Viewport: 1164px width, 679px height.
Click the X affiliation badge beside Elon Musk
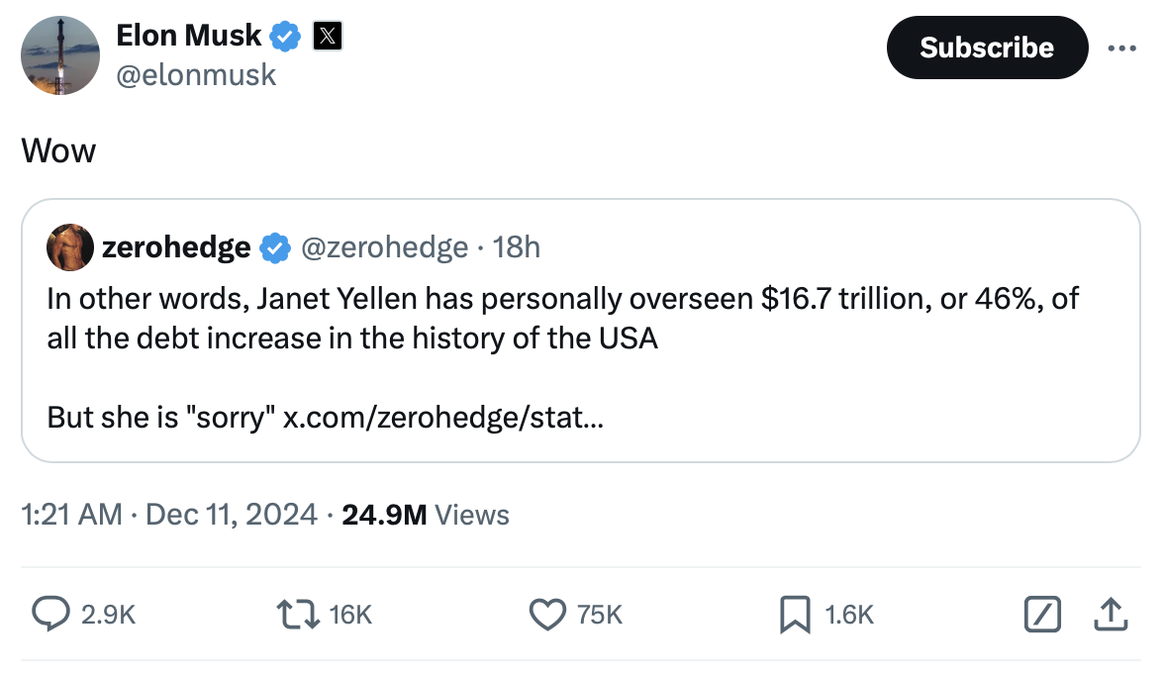point(328,37)
